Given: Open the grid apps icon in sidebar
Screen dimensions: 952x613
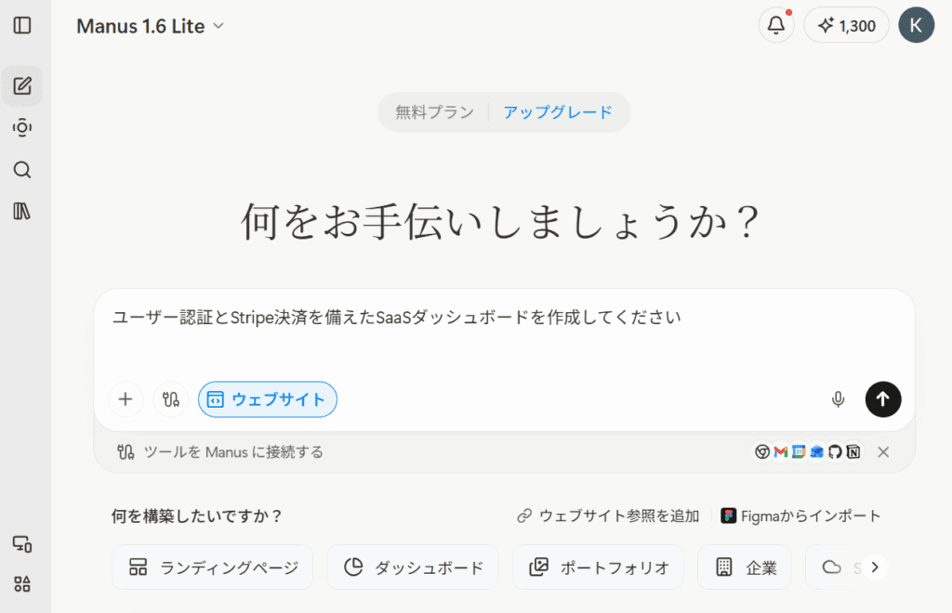Looking at the screenshot, I should tap(22, 584).
